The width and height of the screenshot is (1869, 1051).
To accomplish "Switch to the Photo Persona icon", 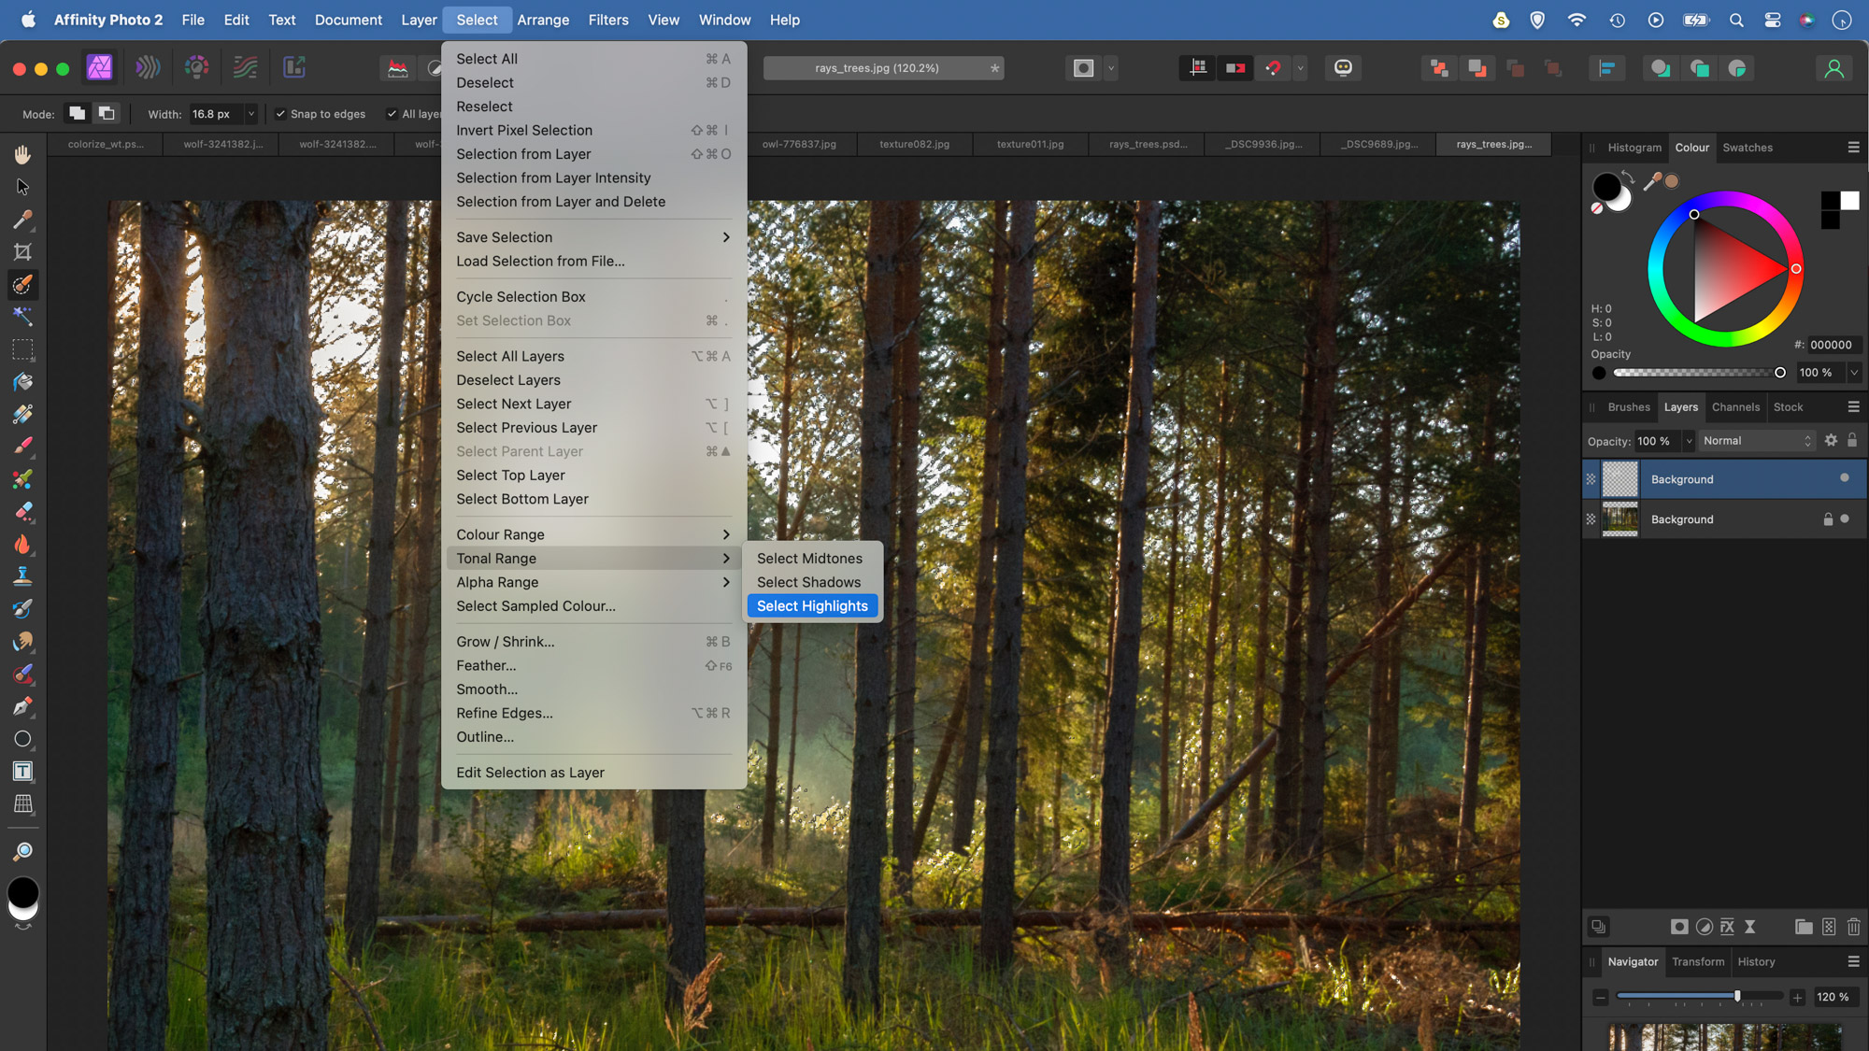I will 100,67.
